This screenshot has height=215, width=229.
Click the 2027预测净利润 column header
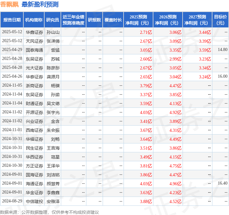(x=197, y=20)
